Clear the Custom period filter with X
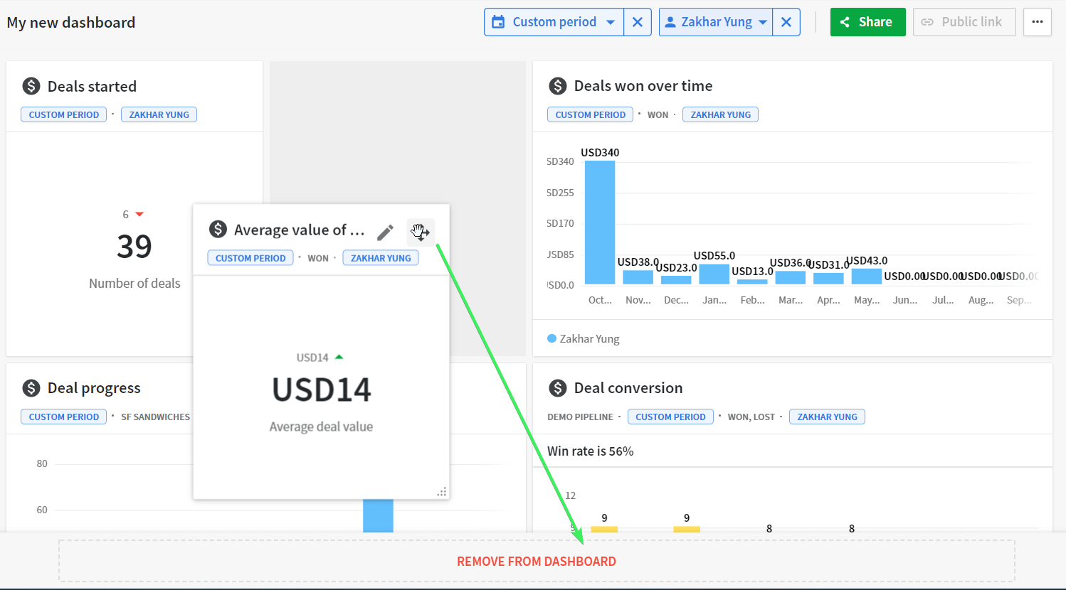Image resolution: width=1066 pixels, height=590 pixels. point(638,22)
